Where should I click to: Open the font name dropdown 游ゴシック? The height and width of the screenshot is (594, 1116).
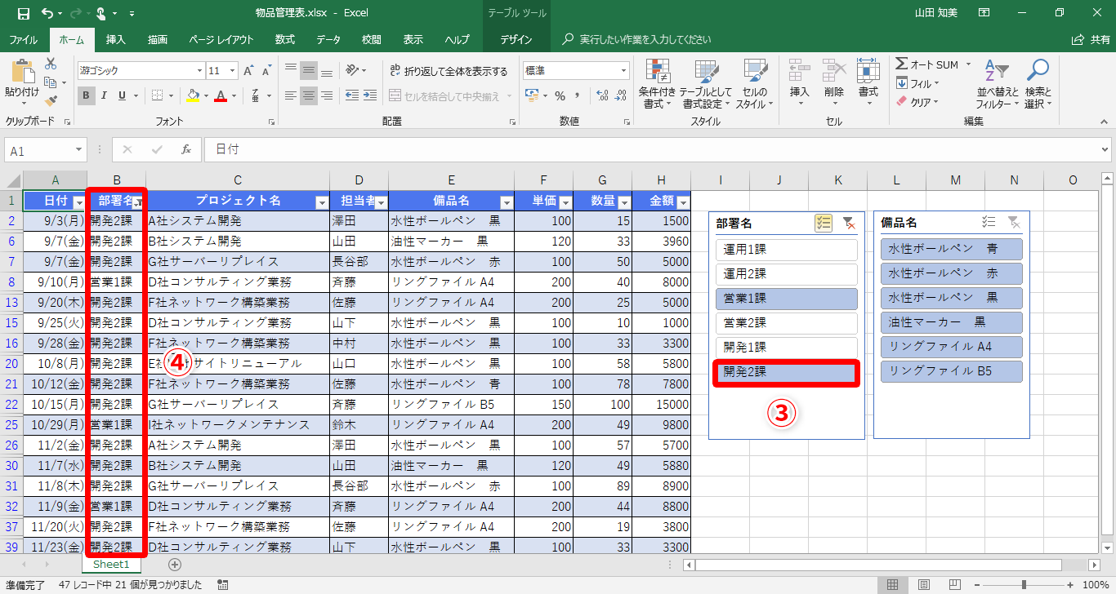pos(199,71)
